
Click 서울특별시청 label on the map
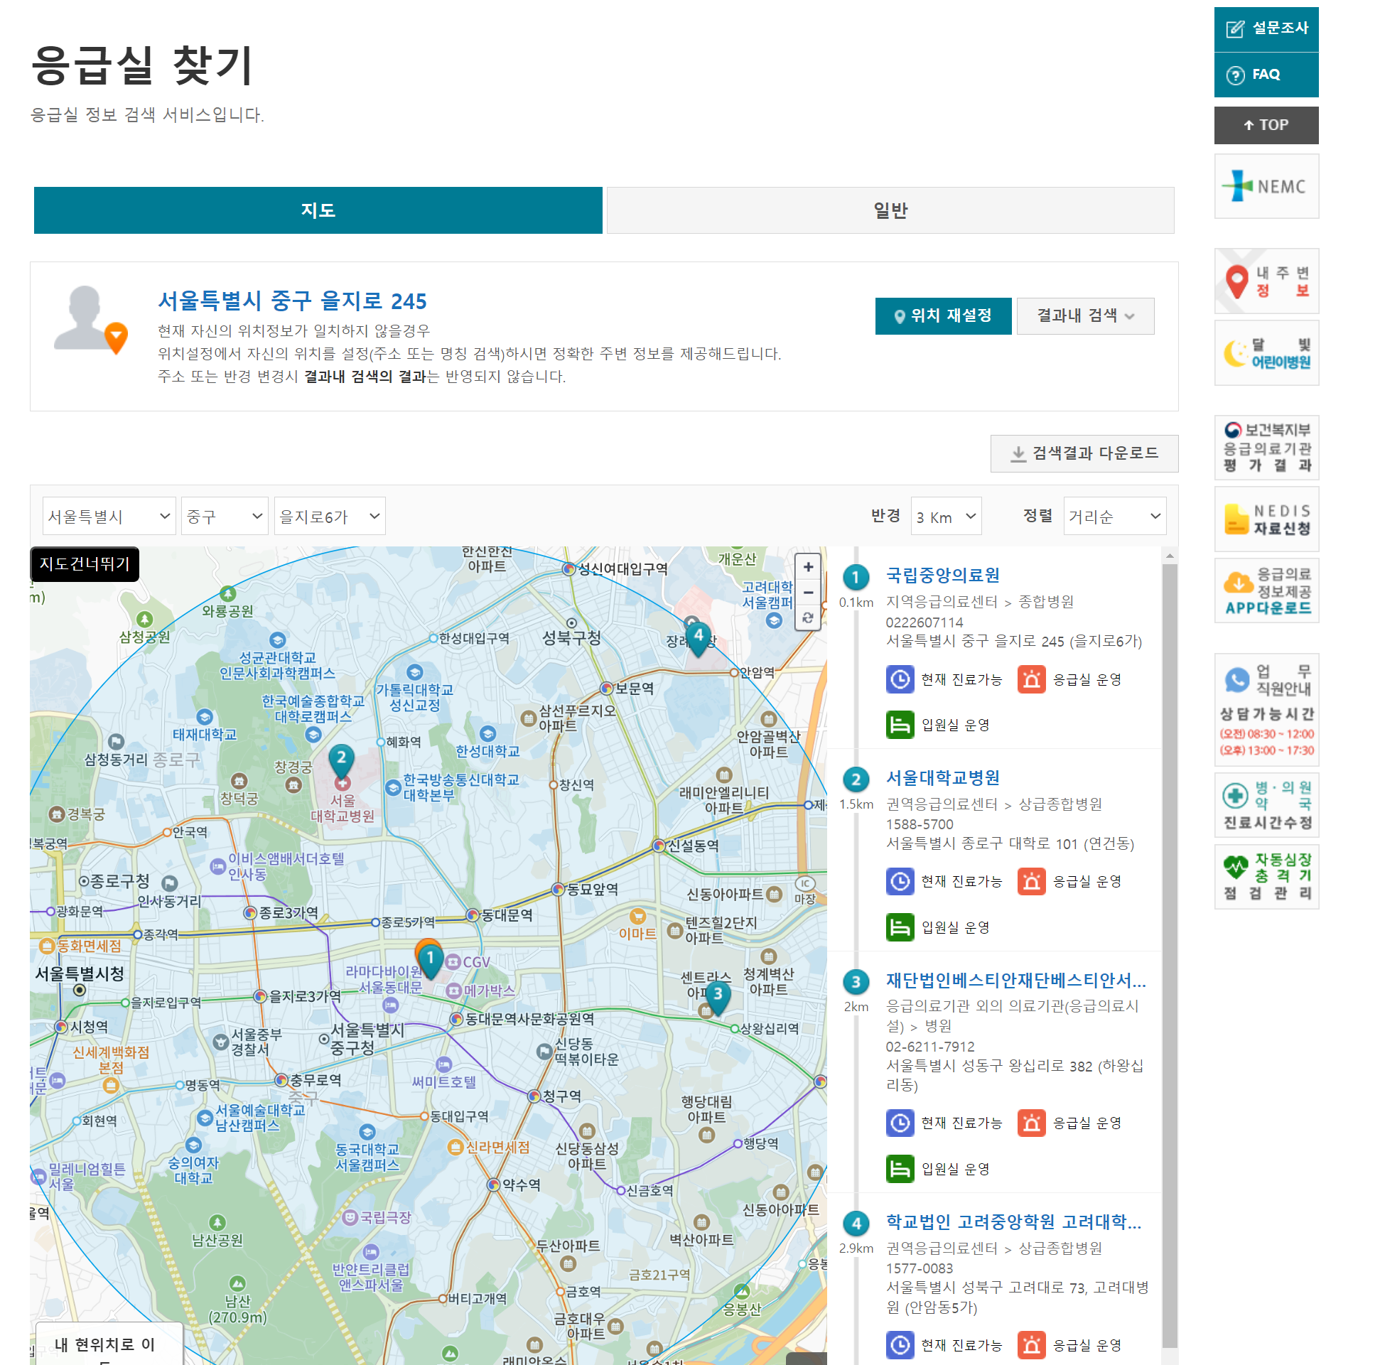(80, 973)
